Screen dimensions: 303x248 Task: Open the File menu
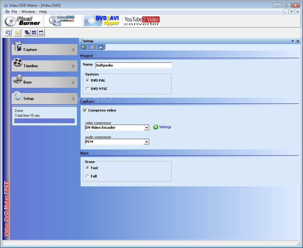[14, 12]
